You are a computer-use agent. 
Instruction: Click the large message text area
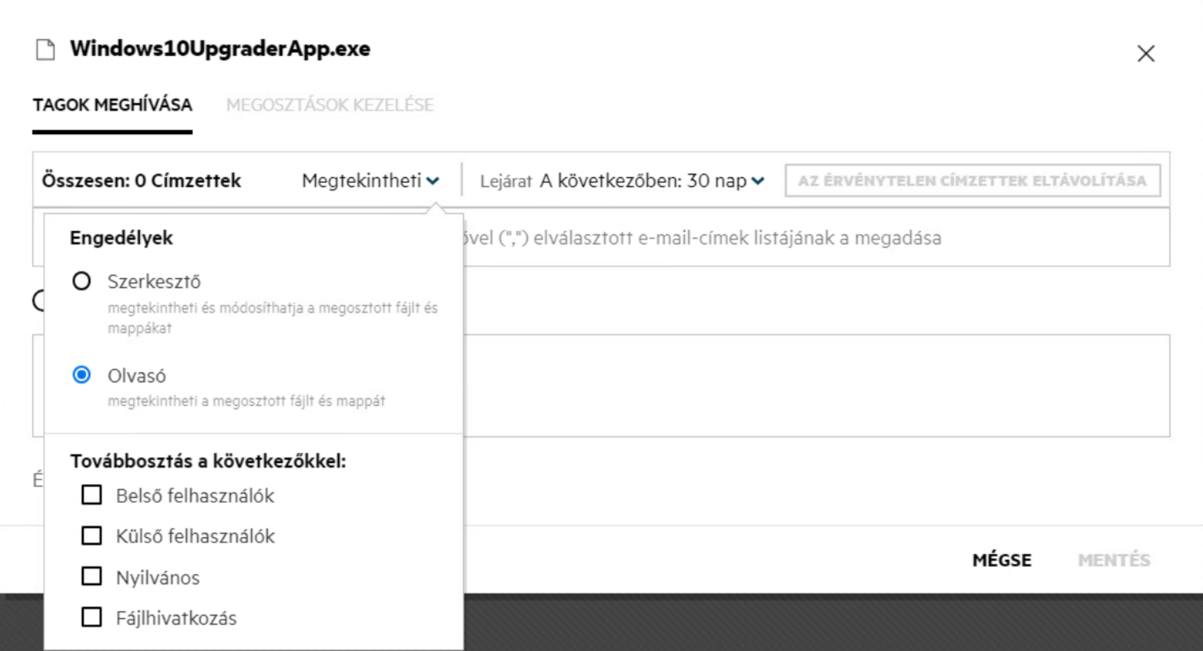pyautogui.click(x=807, y=385)
